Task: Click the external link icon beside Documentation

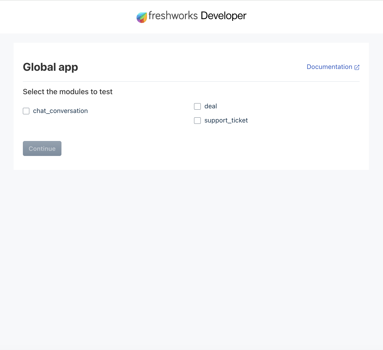Action: [x=357, y=67]
